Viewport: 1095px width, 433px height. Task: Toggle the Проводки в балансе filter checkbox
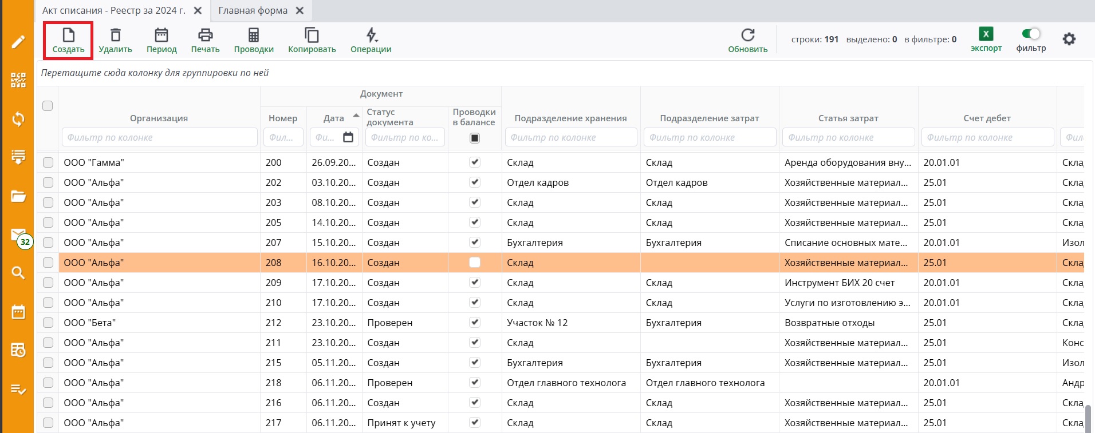click(x=474, y=138)
